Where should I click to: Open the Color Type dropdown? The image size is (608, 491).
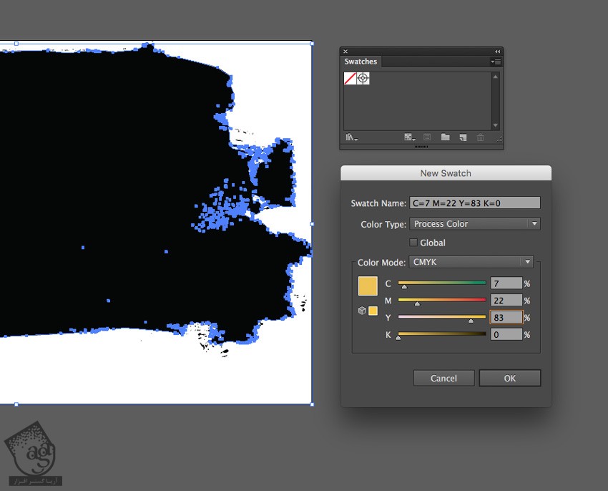pos(474,224)
